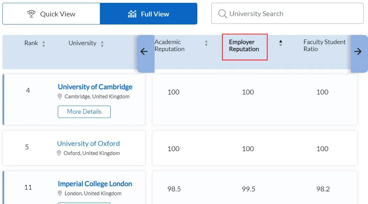Viewport: 368px width, 204px height.
Task: Click the Cambridge, United Kingdom location text
Action: [x=97, y=97]
